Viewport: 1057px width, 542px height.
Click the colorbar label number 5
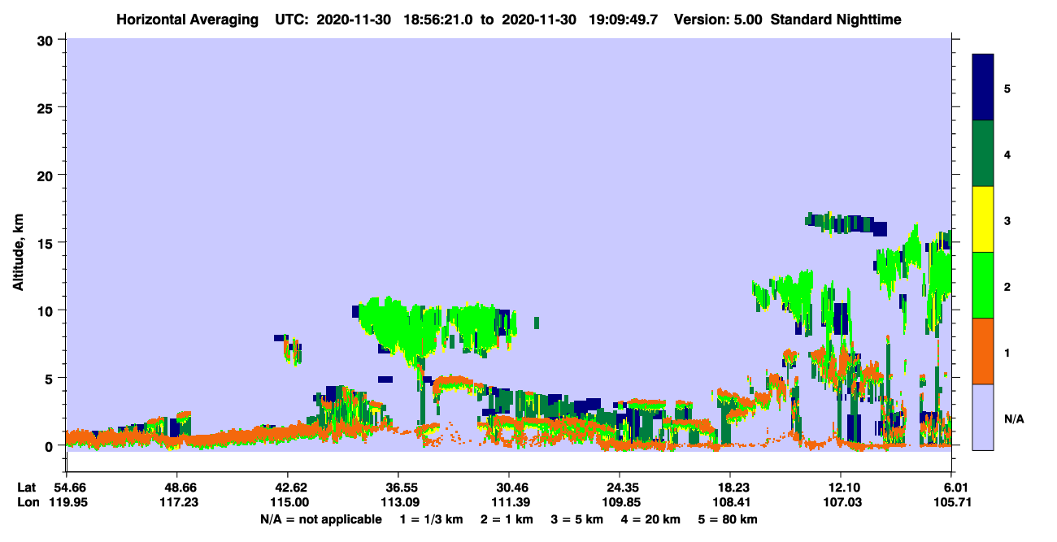click(x=1007, y=89)
